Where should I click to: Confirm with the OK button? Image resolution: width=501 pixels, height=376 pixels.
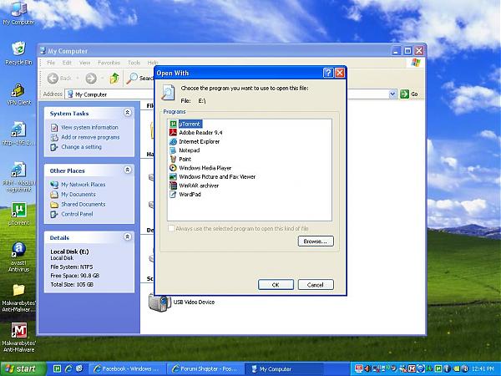point(276,285)
